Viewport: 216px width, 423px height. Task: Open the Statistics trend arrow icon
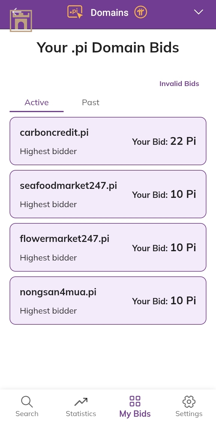[x=81, y=401]
